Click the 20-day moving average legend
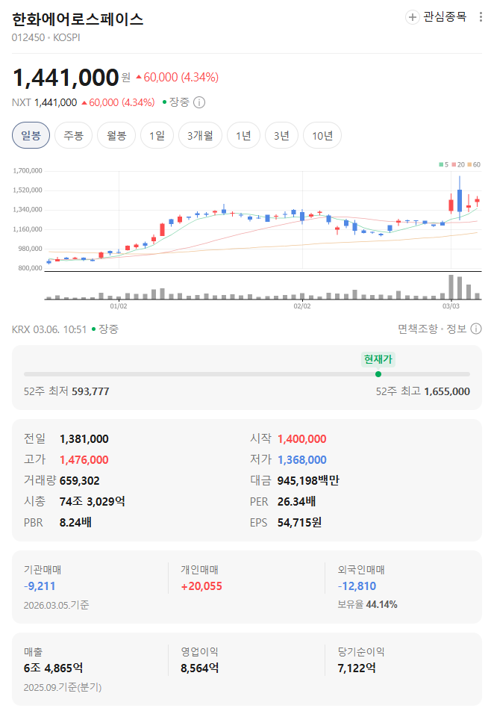The image size is (491, 714). pyautogui.click(x=458, y=164)
